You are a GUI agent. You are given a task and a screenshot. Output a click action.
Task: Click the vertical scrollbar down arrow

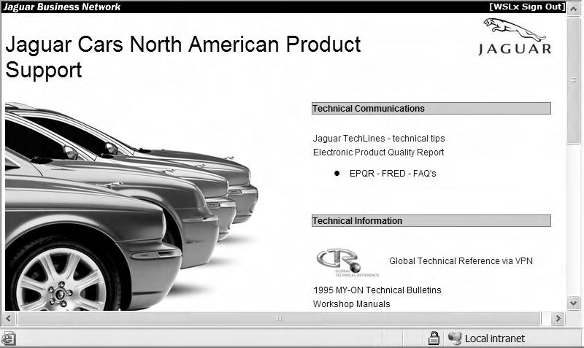(x=574, y=303)
